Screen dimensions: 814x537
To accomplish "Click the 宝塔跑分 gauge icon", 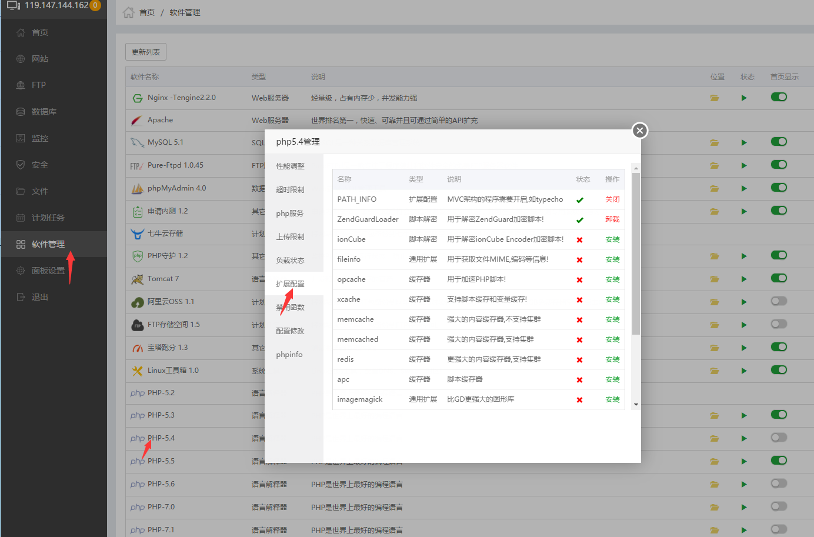I will click(x=138, y=348).
